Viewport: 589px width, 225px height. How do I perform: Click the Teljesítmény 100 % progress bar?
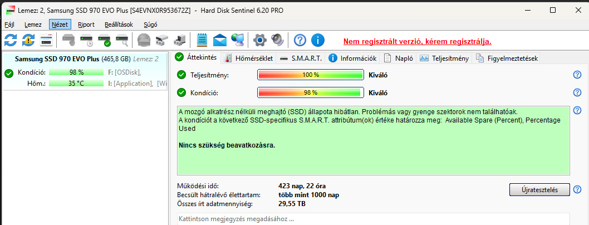coord(311,75)
